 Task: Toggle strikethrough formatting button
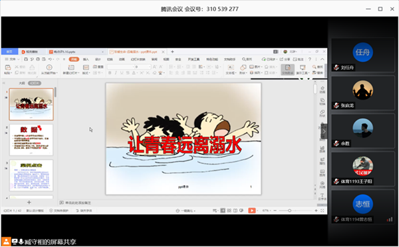click(128, 73)
